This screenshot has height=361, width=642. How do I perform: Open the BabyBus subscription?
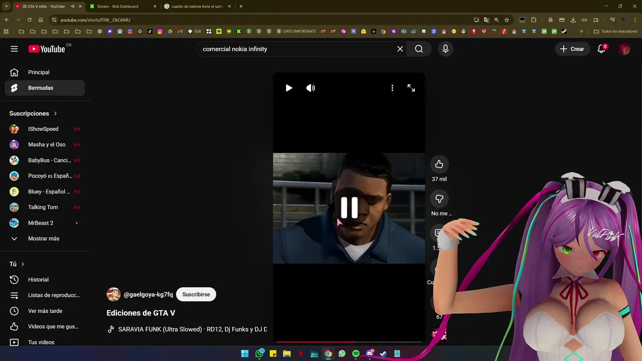(45, 160)
